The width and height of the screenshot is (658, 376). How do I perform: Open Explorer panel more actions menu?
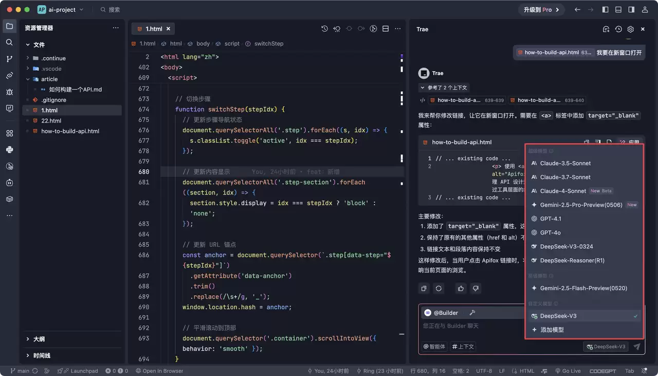click(x=116, y=28)
